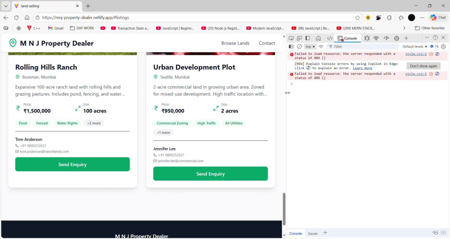Viewport: 450px width, 239px height.
Task: Open the Contact nav link
Action: 267,43
